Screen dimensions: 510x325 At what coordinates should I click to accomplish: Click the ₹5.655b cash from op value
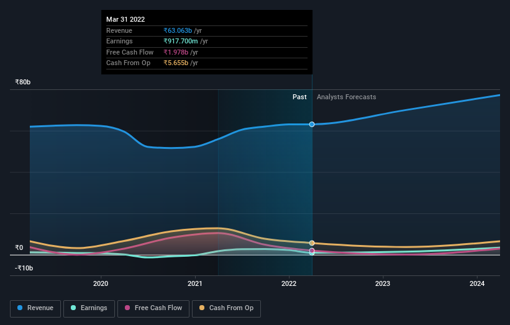tap(176, 63)
